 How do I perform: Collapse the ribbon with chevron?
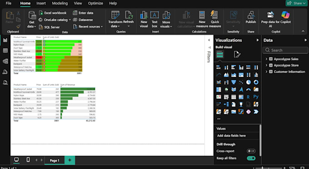(x=303, y=31)
